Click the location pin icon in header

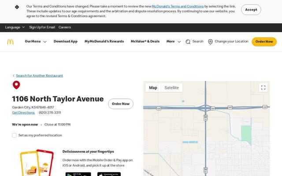(x=210, y=42)
